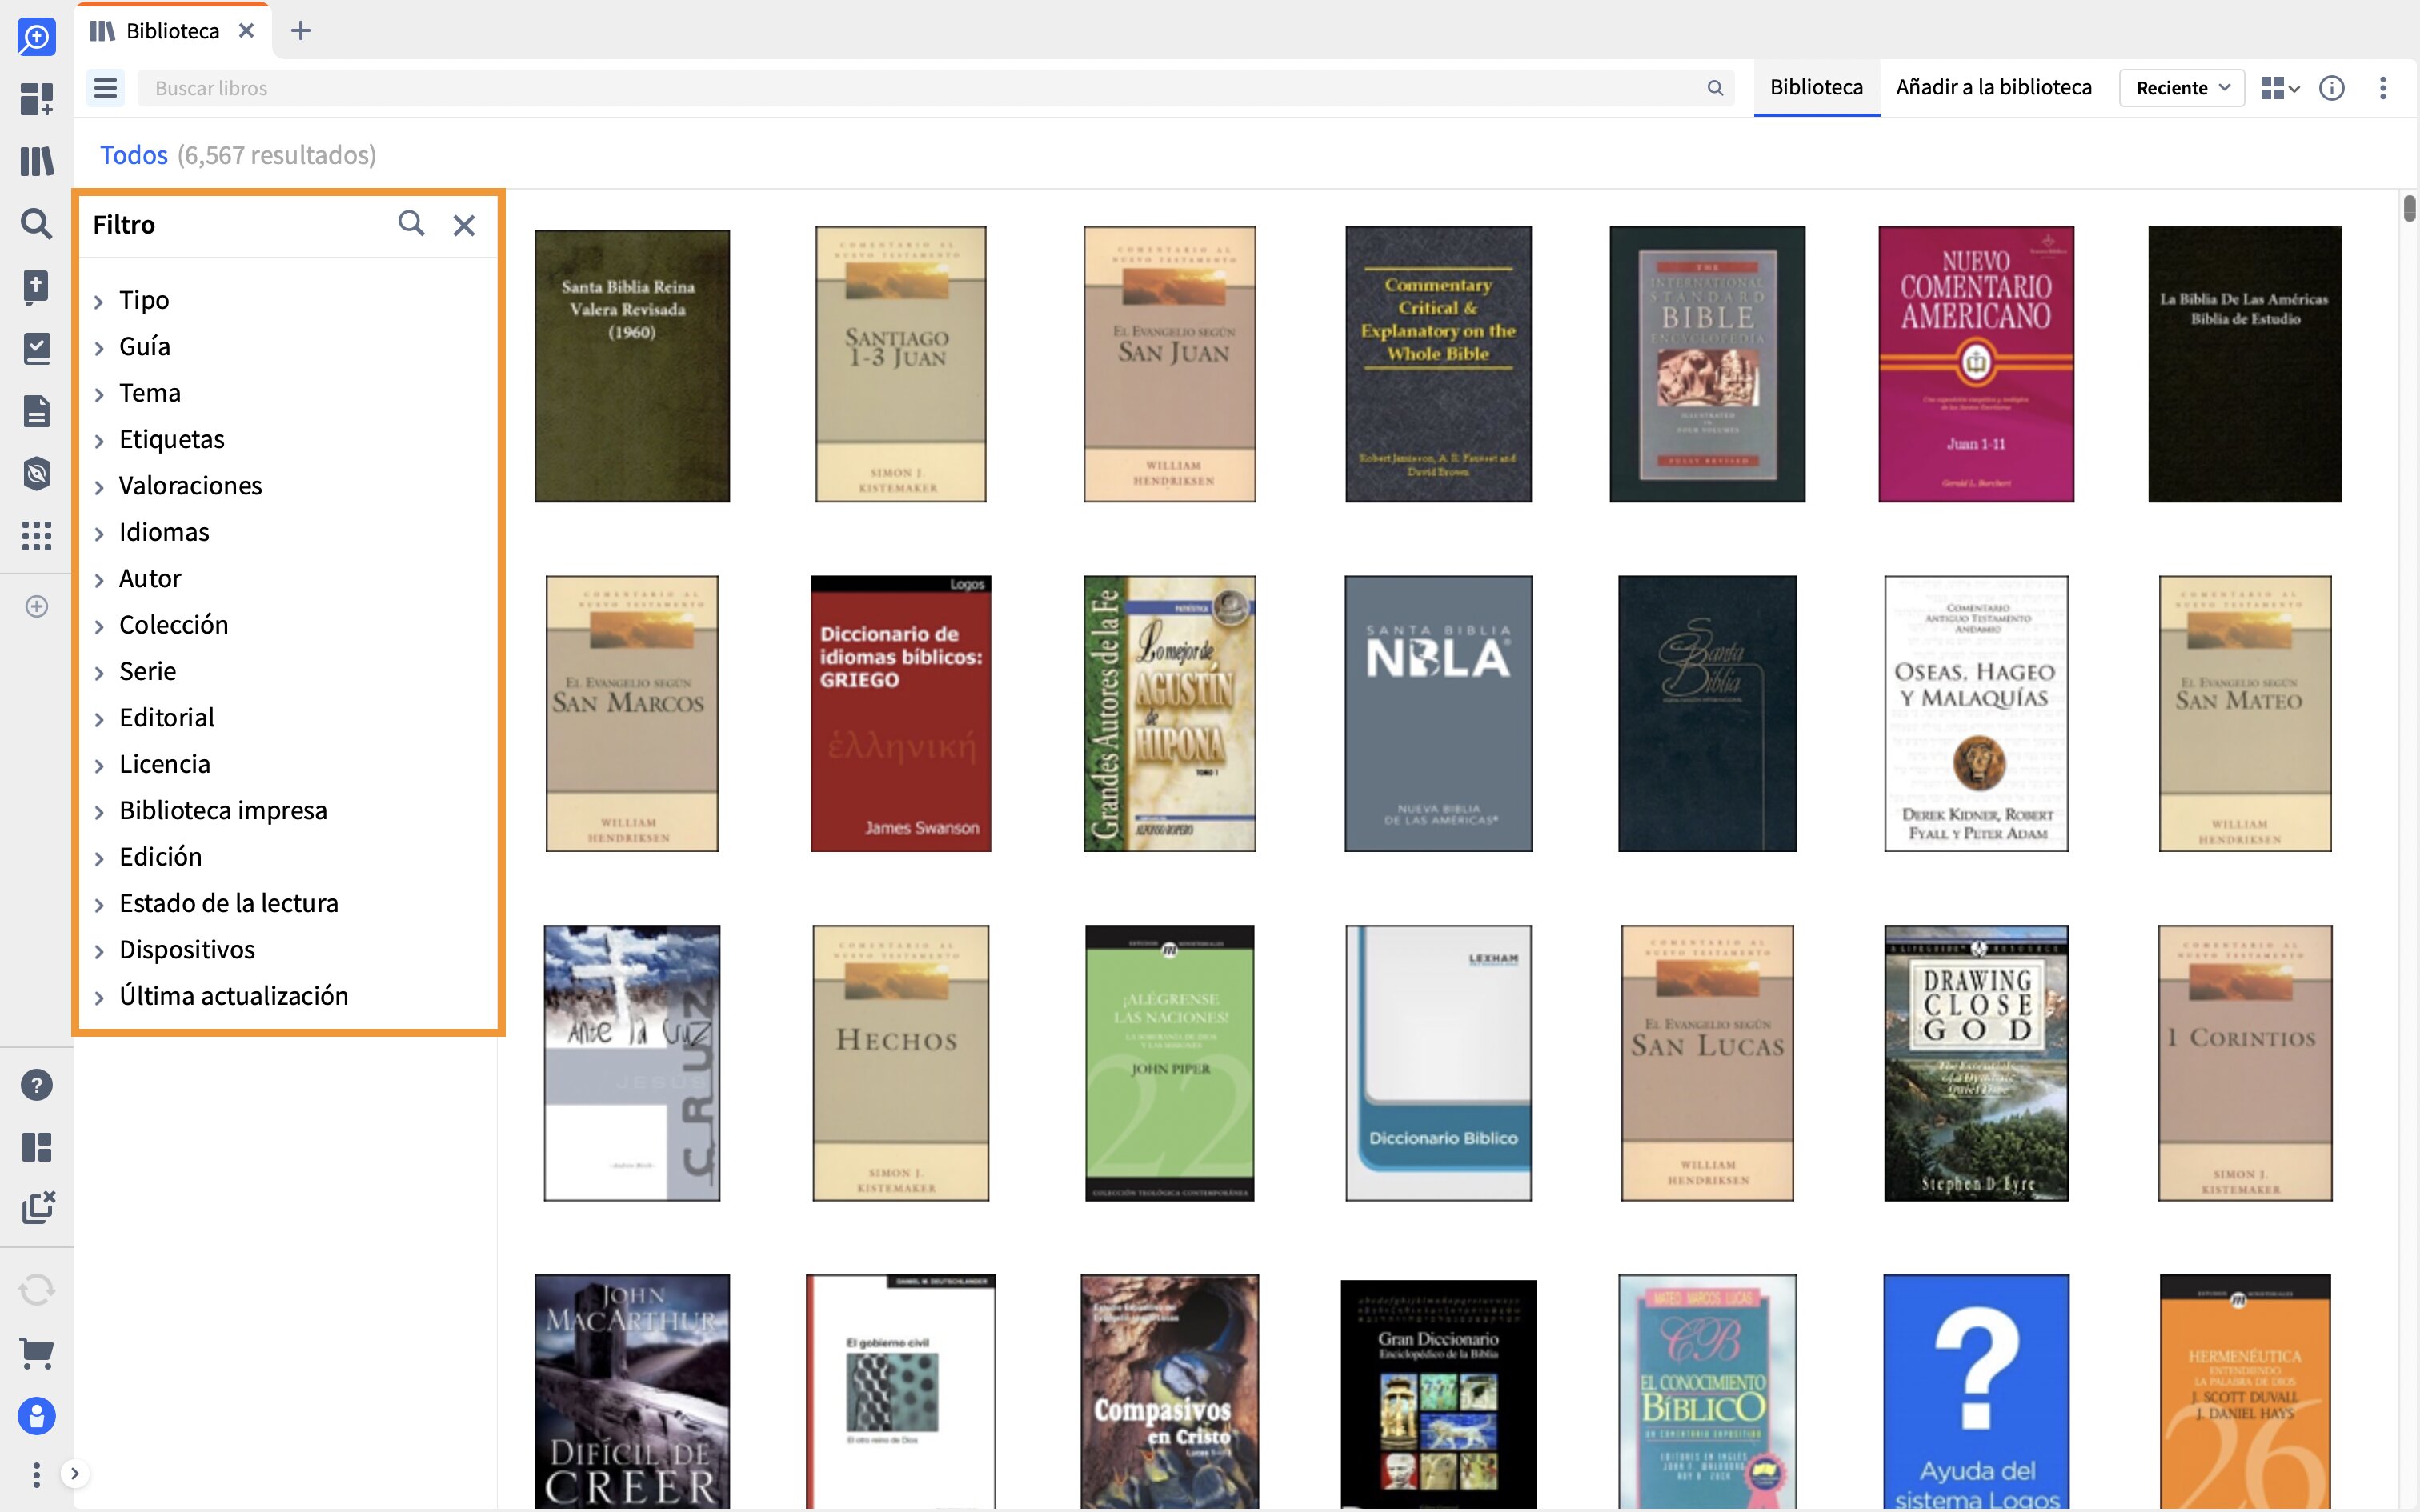Image resolution: width=2420 pixels, height=1512 pixels.
Task: Open the store shopping cart icon
Action: tap(36, 1353)
